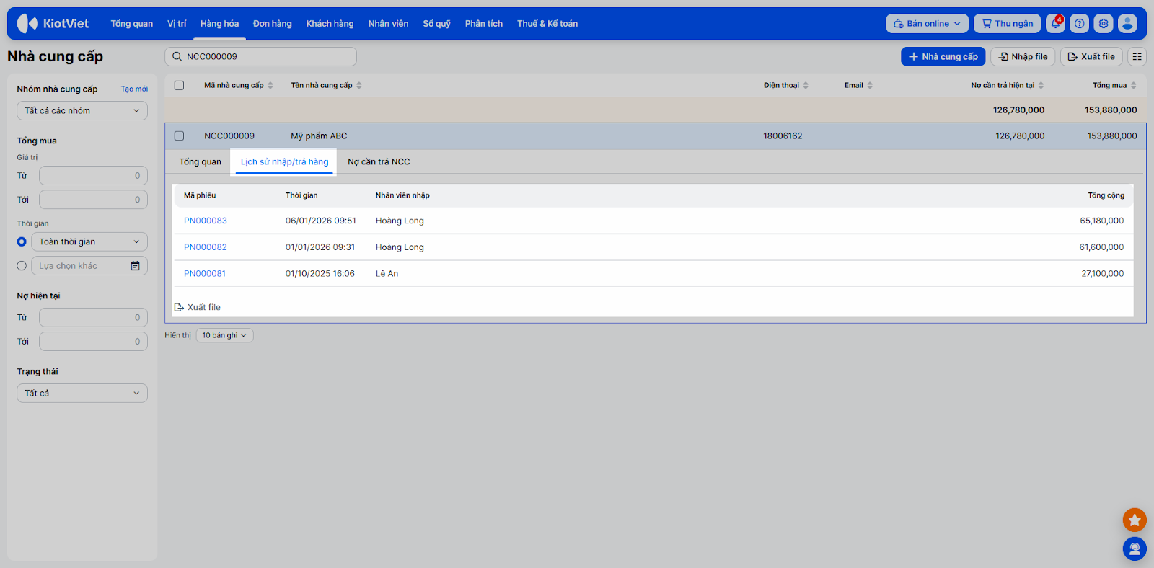Open the Trạng thái Tất cả dropdown

[82, 393]
